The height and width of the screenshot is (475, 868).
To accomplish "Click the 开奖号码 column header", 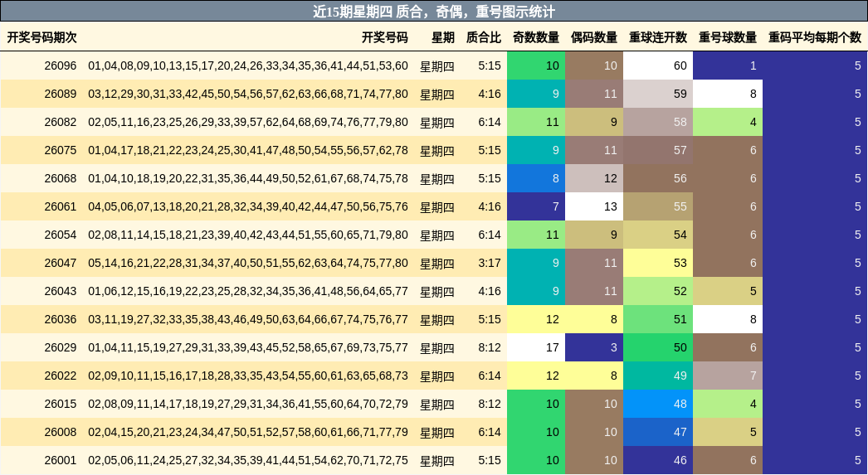I will (385, 37).
